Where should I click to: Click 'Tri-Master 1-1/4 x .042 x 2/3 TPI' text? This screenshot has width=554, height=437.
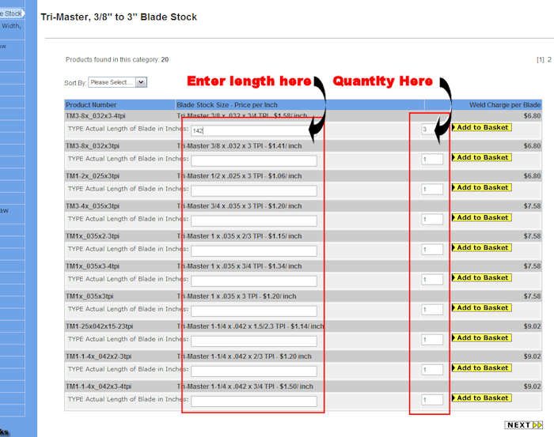pyautogui.click(x=226, y=356)
